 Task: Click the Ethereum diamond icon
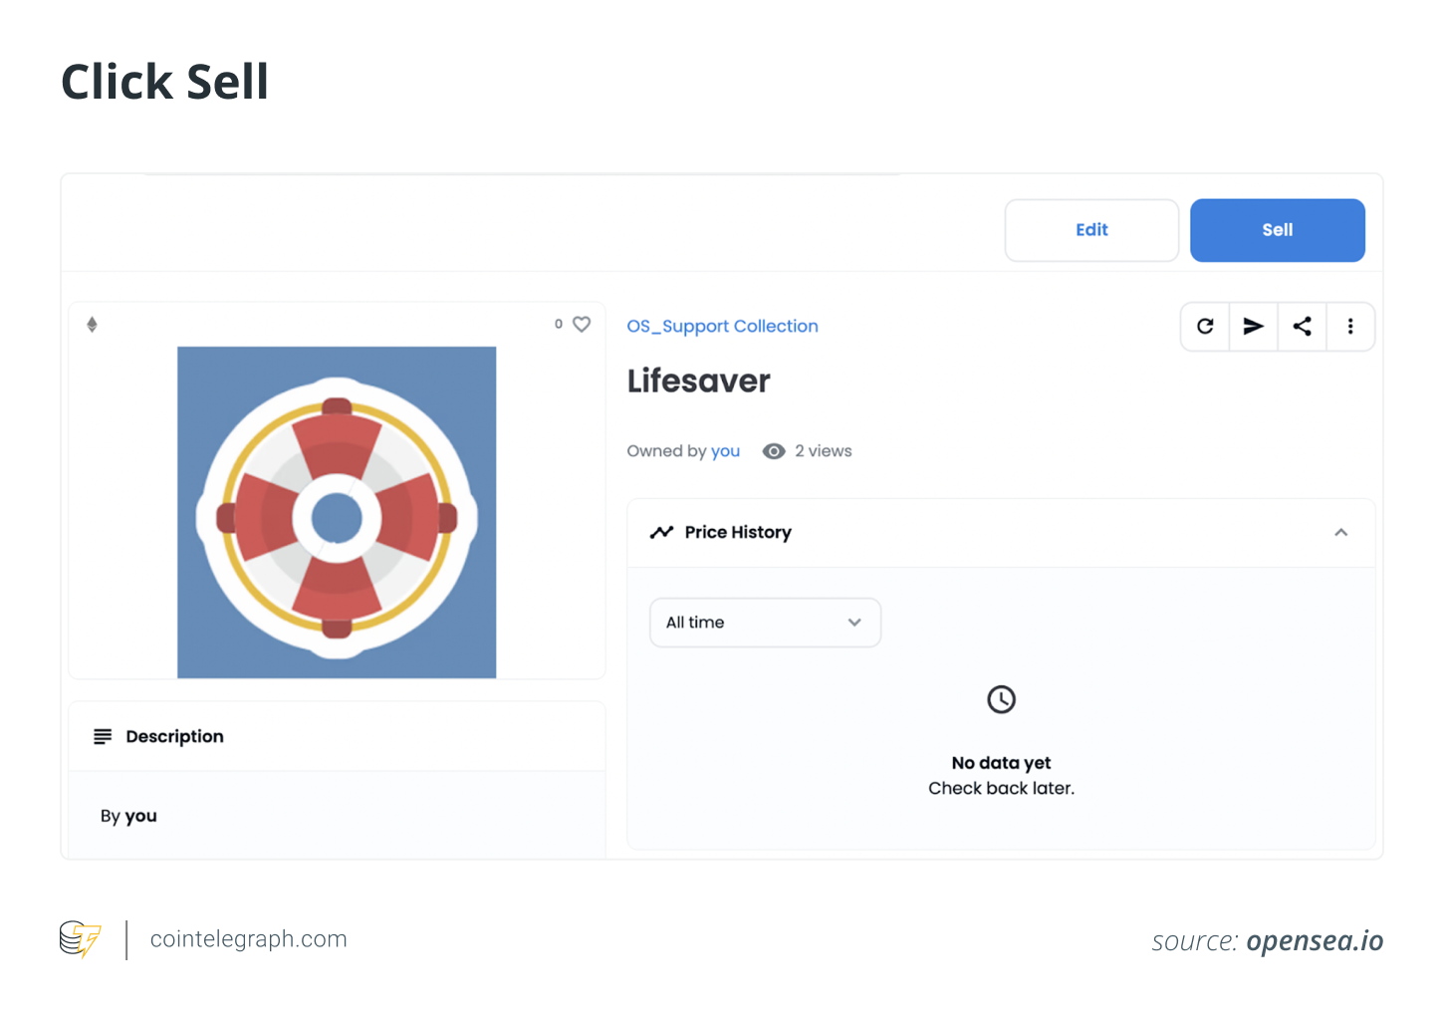point(92,324)
